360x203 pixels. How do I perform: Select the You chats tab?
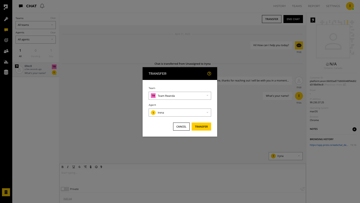(x=51, y=53)
